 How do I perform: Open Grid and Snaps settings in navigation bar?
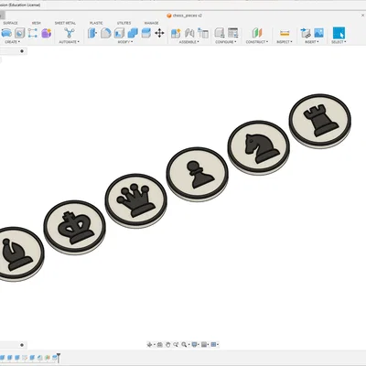[204, 345]
